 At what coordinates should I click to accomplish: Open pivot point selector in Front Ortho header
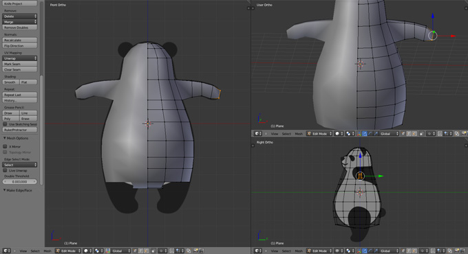(99, 251)
